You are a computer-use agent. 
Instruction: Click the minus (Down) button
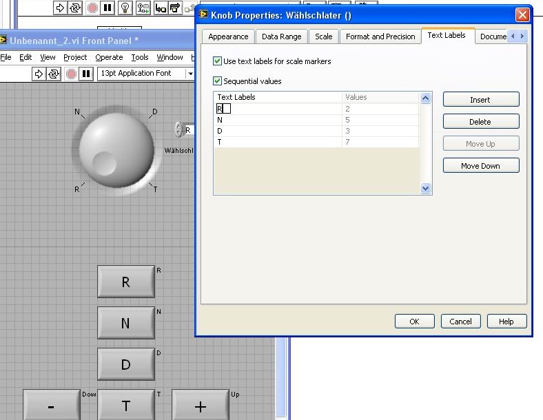52,405
